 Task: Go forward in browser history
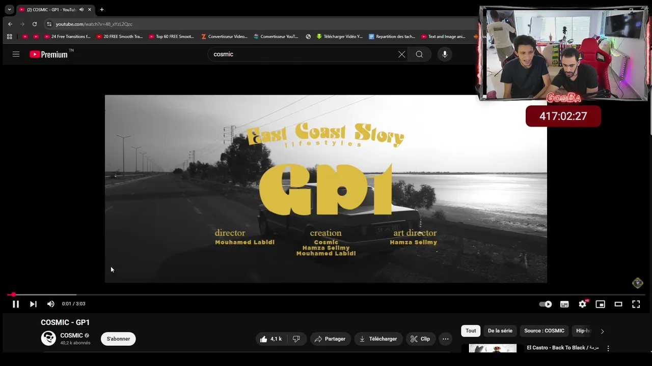pyautogui.click(x=22, y=24)
